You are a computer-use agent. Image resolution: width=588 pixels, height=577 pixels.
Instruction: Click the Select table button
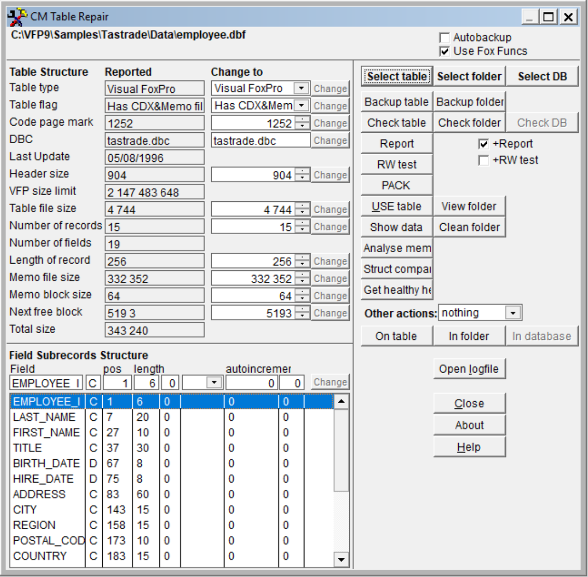396,76
